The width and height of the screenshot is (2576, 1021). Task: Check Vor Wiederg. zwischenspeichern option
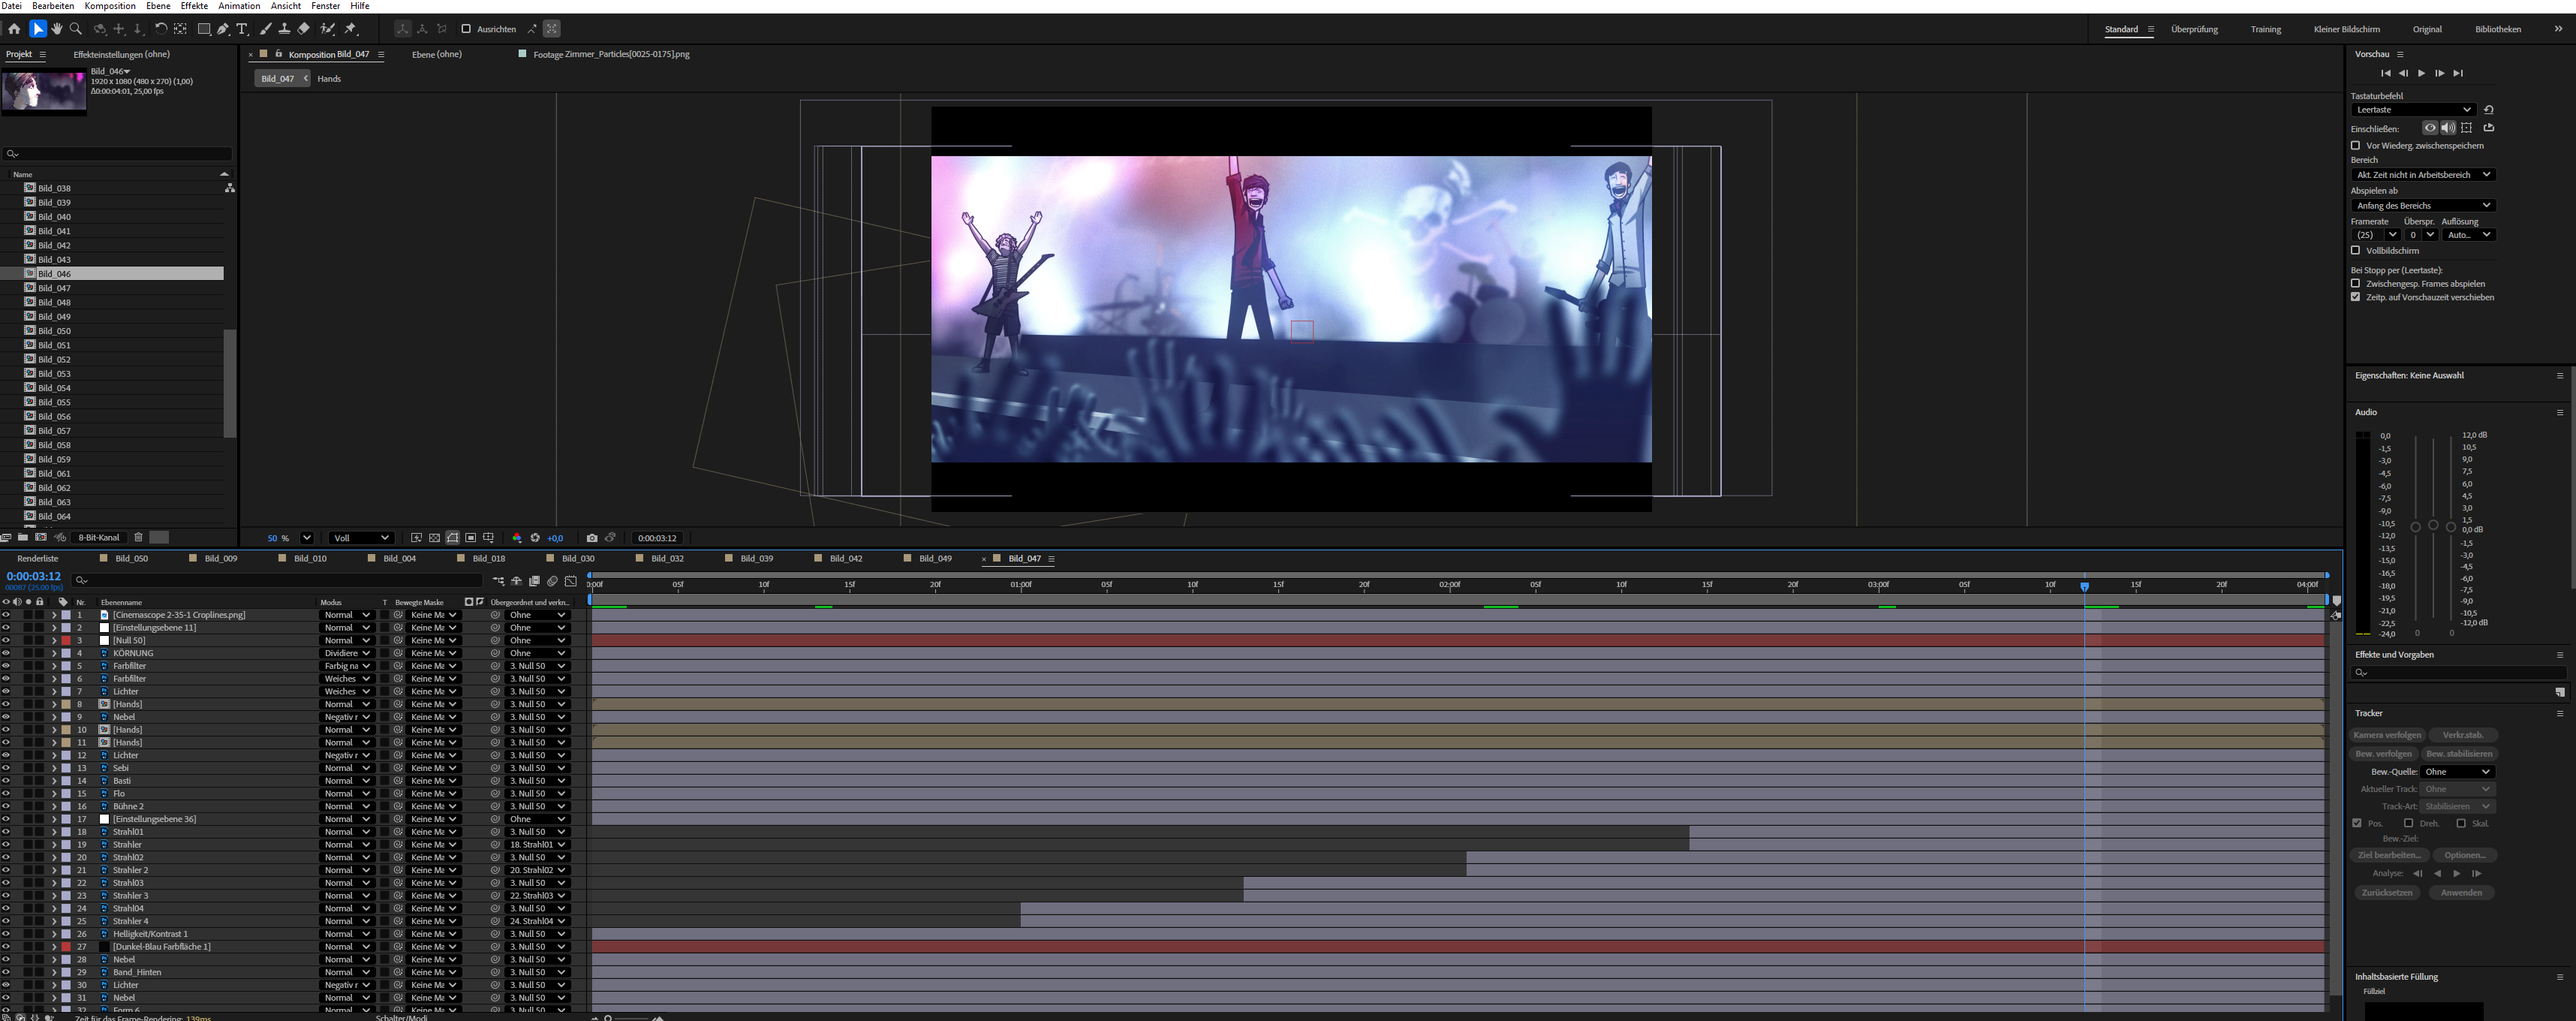[x=2355, y=146]
